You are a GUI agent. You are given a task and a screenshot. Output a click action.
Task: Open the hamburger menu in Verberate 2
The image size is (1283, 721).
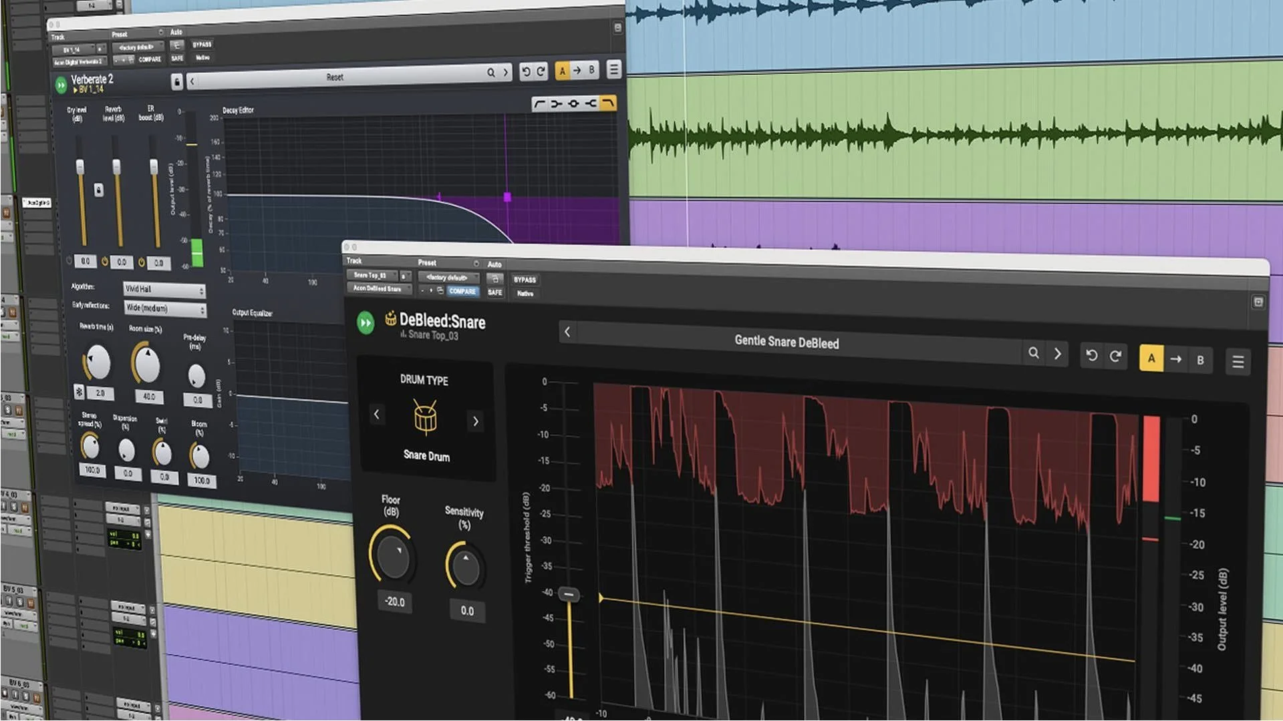[613, 67]
